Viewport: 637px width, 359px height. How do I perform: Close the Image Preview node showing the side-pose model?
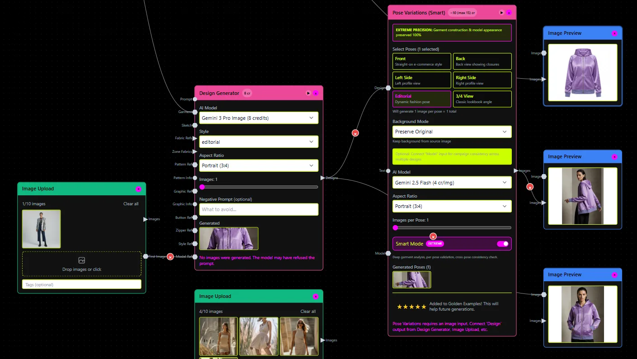pyautogui.click(x=614, y=157)
